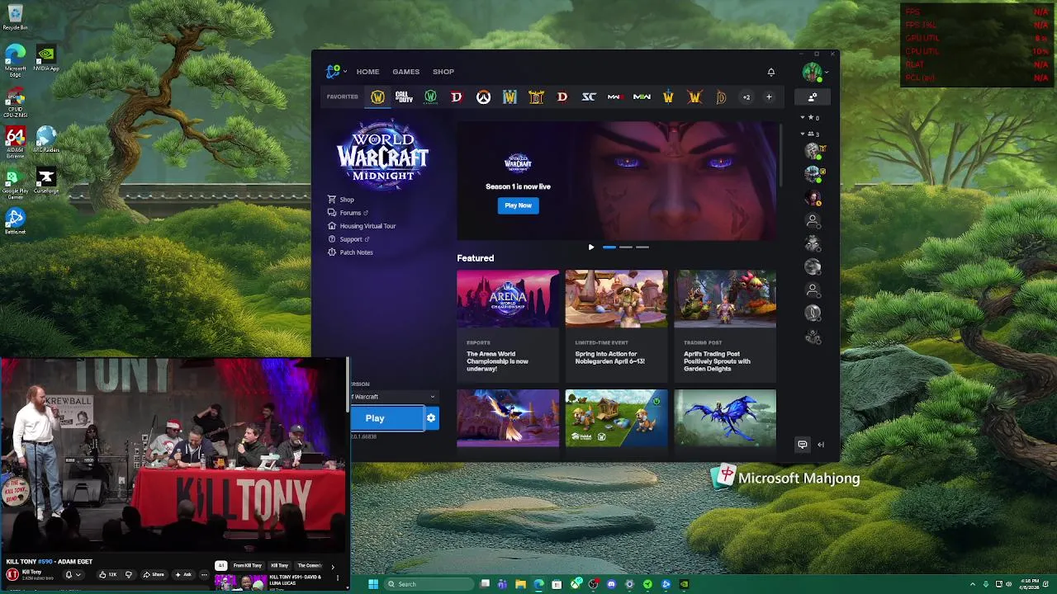Collapse the friends panel arrow

pos(821,445)
